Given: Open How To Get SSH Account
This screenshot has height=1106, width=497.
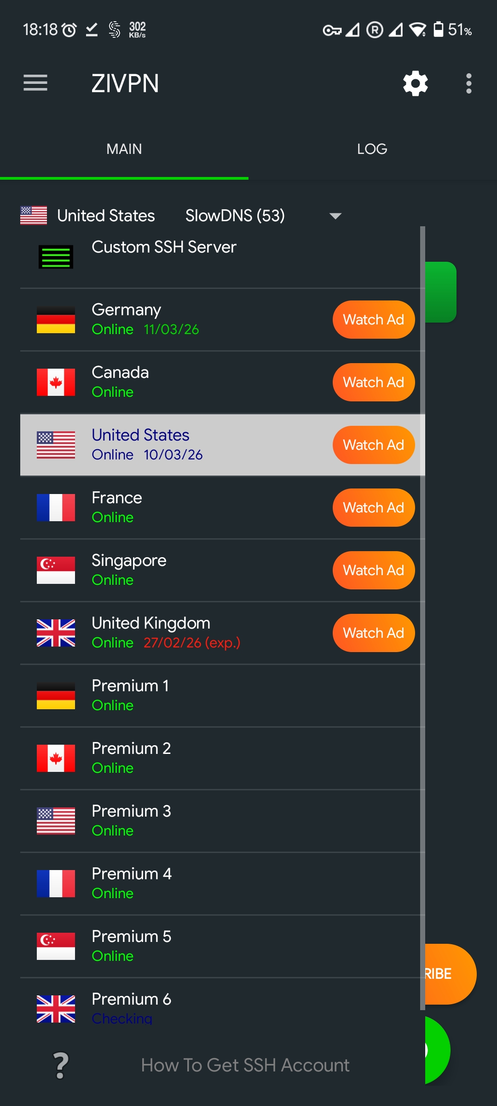Looking at the screenshot, I should 245,1065.
